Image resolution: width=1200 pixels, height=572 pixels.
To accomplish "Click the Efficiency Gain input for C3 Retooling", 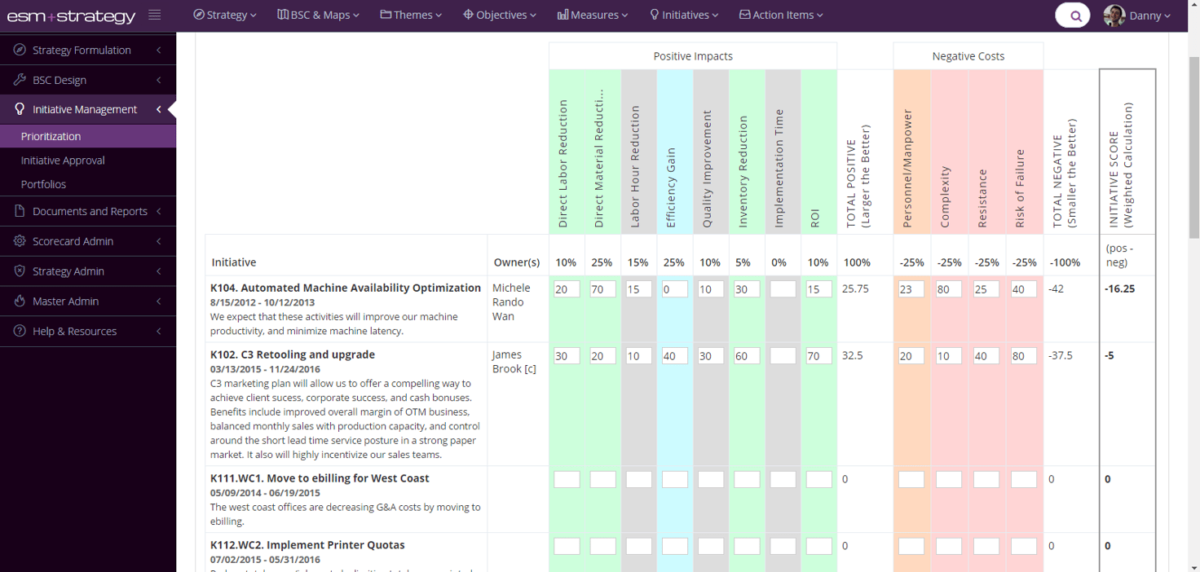I will pos(674,355).
